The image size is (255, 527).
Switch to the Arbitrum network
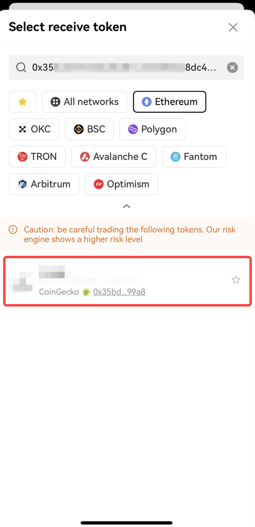[x=44, y=184]
